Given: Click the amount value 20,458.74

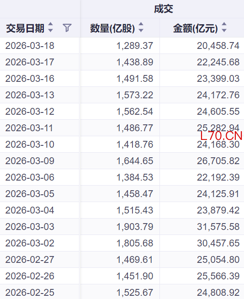Looking at the screenshot, I should coord(218,46).
